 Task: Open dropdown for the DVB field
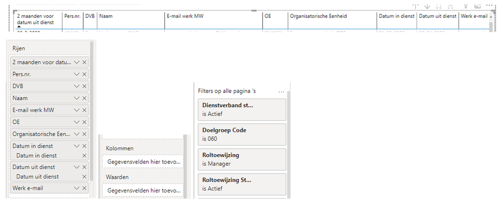[x=76, y=86]
